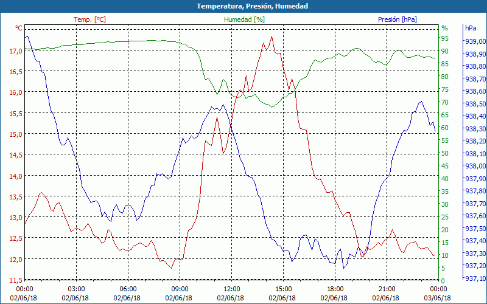Viewport: 487px width, 304px height.
Task: Click pressure axis value "938,50"
Action: pos(475,103)
